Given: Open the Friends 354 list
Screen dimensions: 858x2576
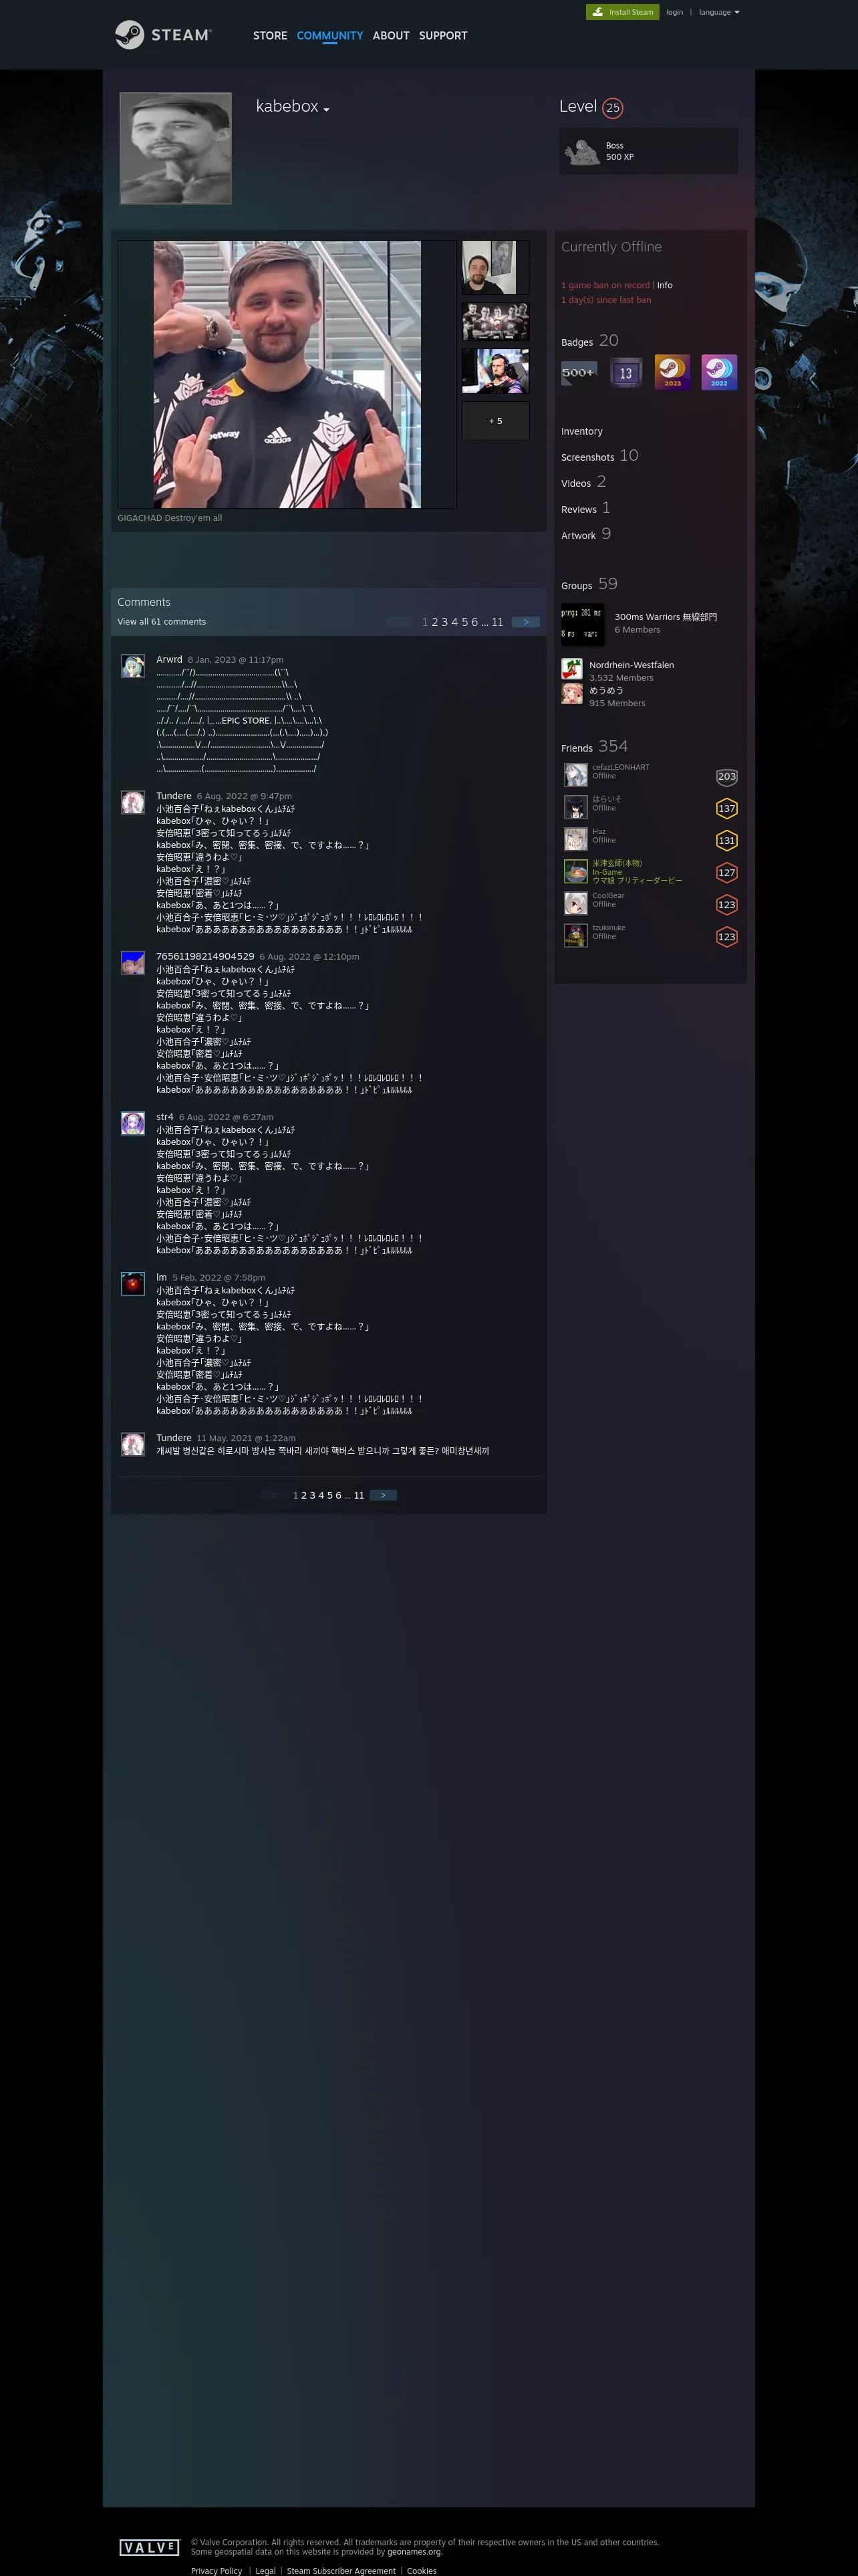Looking at the screenshot, I should pos(594,747).
